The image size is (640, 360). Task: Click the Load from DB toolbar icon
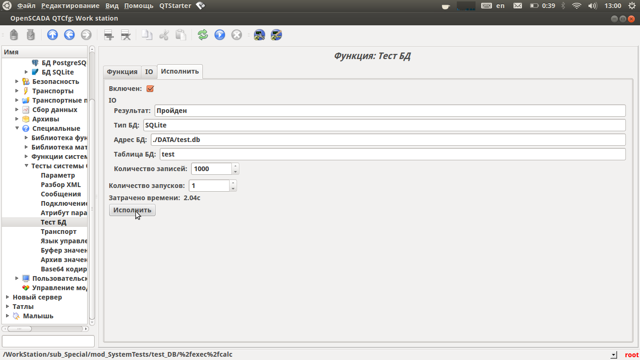tap(14, 35)
